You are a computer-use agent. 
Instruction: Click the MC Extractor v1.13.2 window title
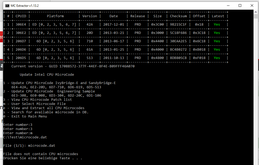click(x=25, y=6)
